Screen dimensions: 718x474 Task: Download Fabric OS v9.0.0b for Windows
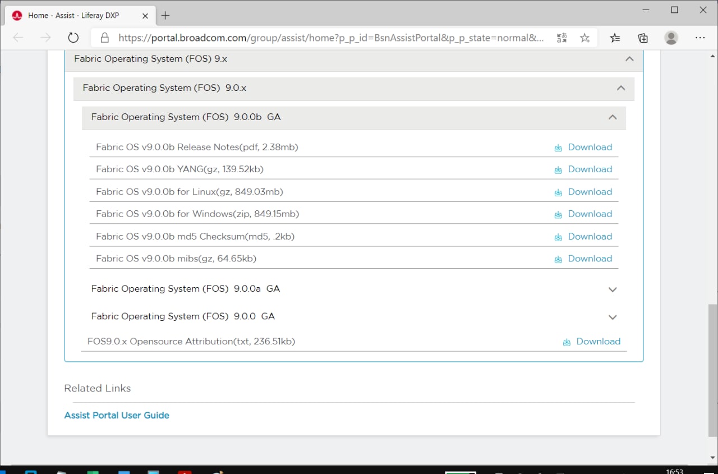point(590,214)
